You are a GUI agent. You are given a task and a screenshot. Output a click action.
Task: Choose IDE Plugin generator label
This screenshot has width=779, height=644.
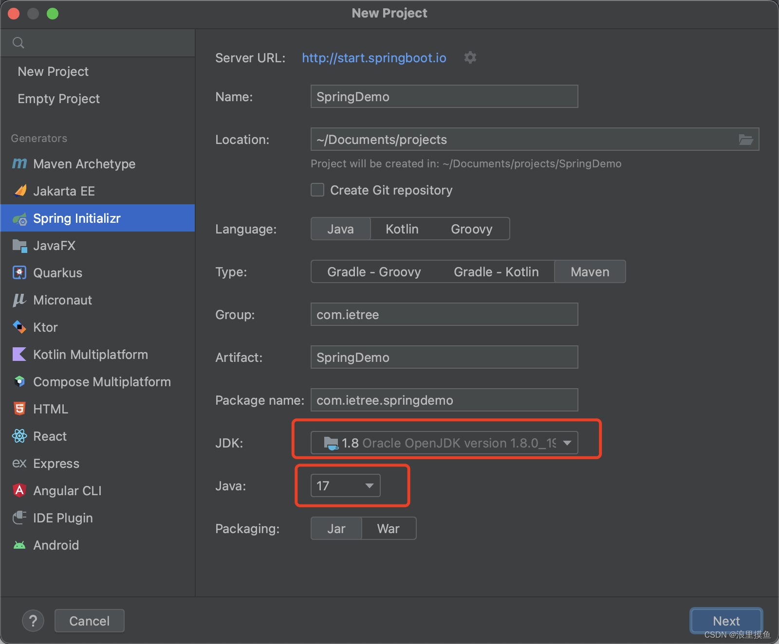point(63,518)
